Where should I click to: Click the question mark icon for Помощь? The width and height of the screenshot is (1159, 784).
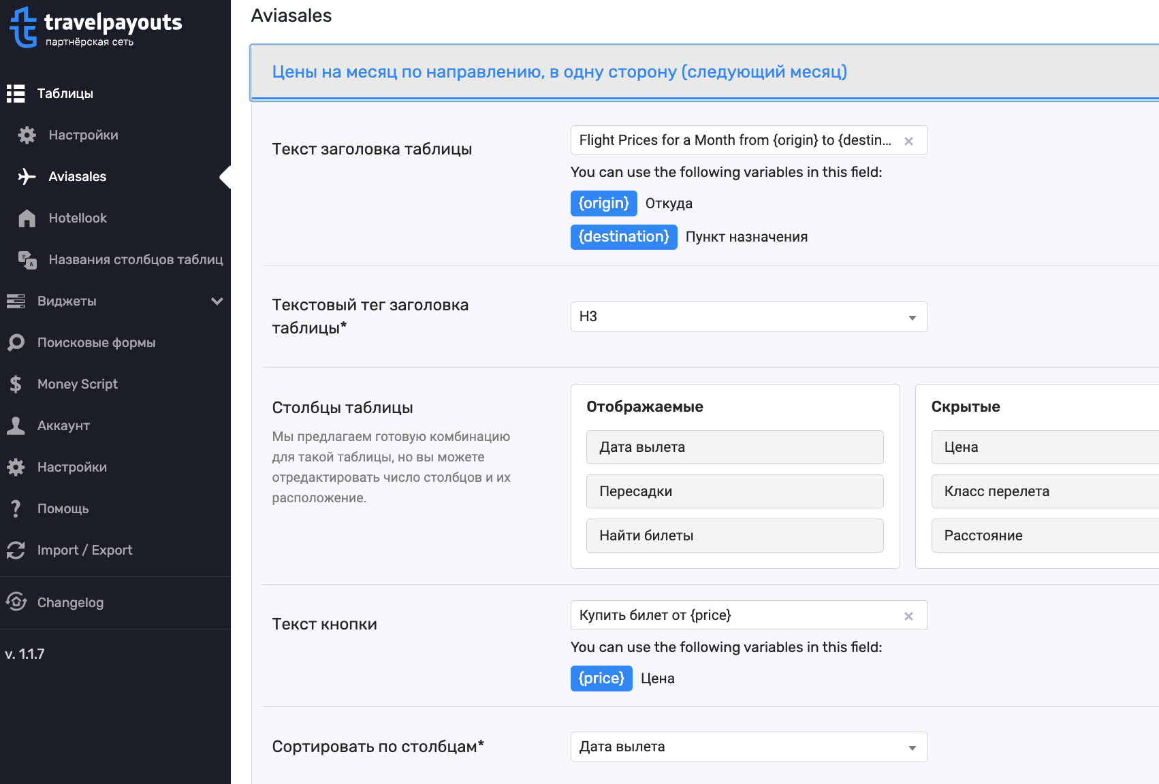point(16,508)
